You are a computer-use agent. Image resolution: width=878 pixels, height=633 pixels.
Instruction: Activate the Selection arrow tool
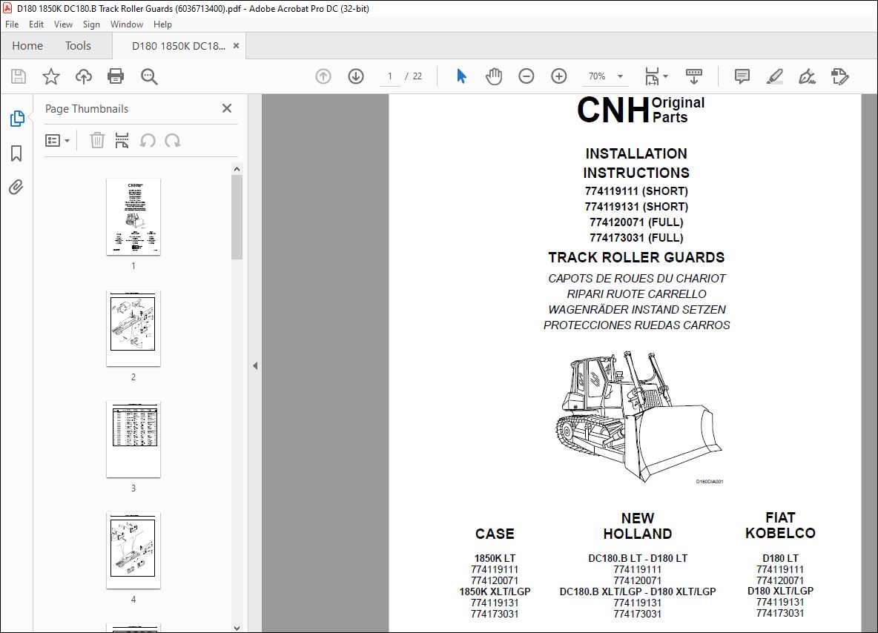pyautogui.click(x=461, y=76)
